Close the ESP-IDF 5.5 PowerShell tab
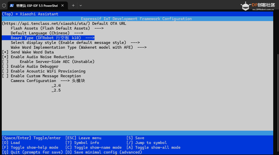 pos(63,5)
